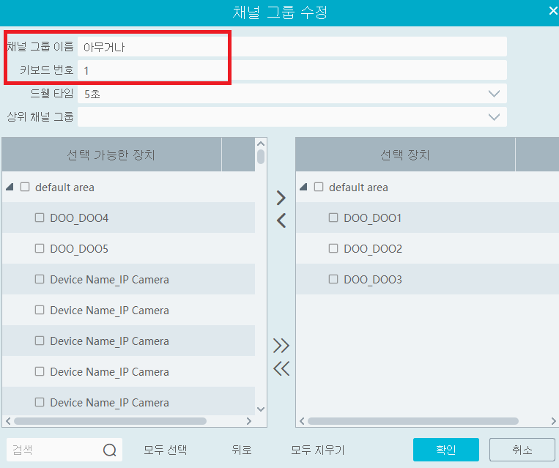The image size is (559, 468).
Task: Collapse default area in selected devices tree
Action: pos(303,187)
